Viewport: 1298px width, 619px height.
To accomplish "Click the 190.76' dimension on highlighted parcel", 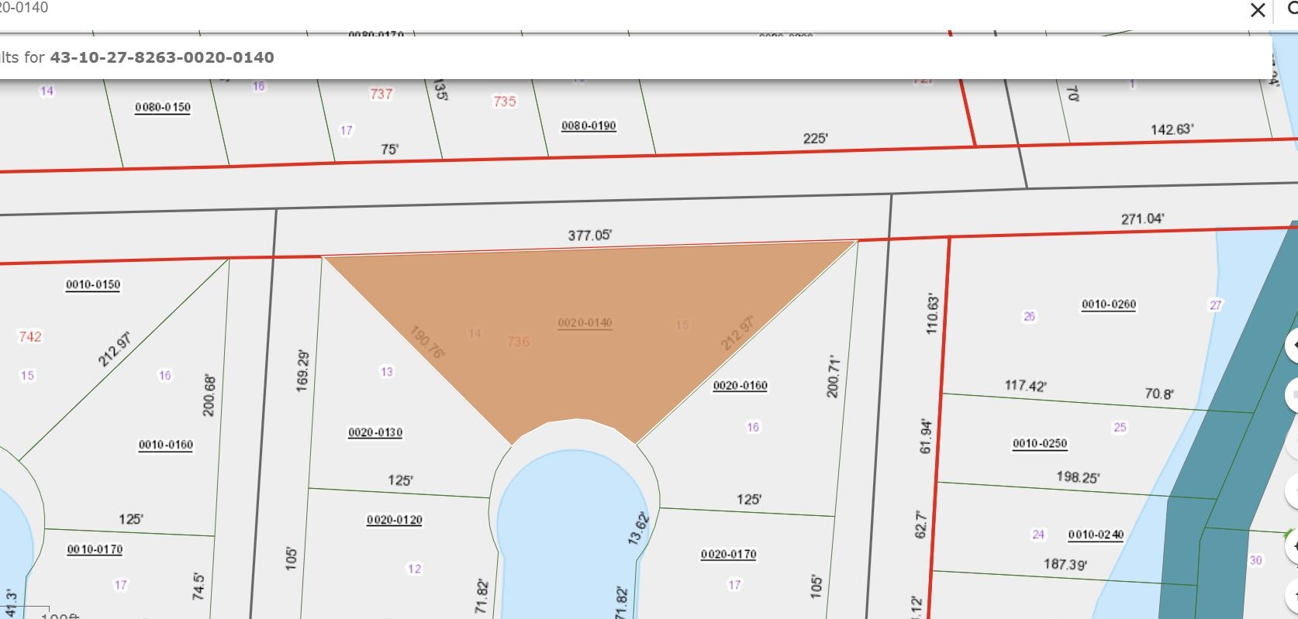I will 426,343.
